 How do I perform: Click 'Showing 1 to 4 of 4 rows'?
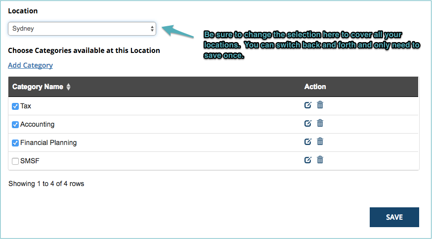[x=46, y=184]
